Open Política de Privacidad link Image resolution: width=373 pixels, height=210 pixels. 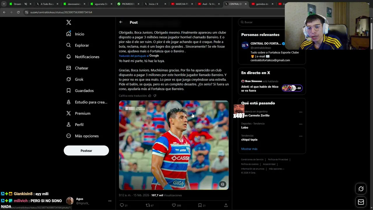(278, 160)
